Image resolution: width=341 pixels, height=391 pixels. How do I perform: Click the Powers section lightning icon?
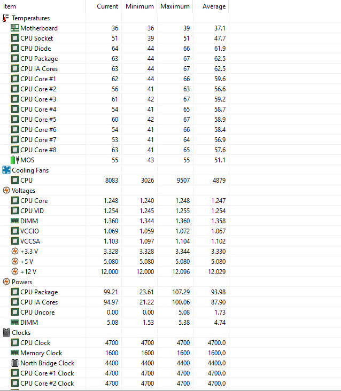coord(6,281)
